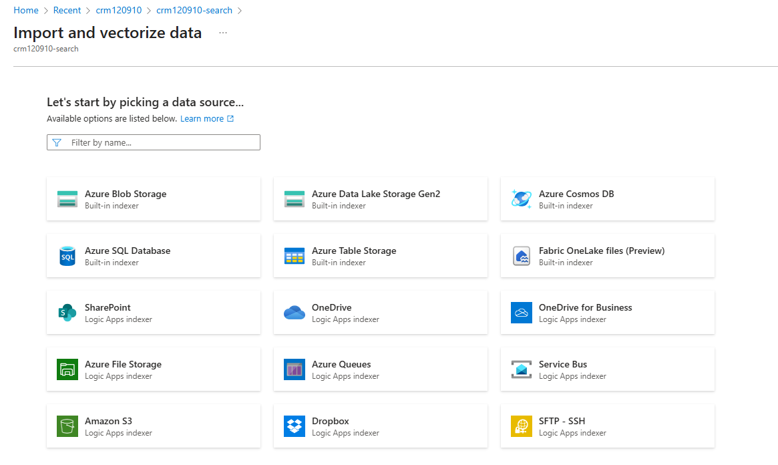This screenshot has height=465, width=778.
Task: Click the OneDrive for Business icon
Action: click(522, 313)
